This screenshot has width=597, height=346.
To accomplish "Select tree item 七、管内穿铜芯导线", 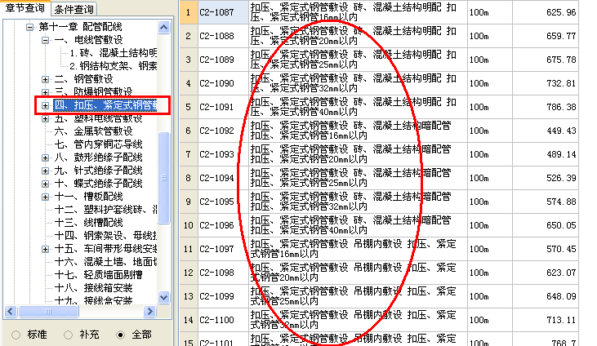I will pyautogui.click(x=99, y=144).
